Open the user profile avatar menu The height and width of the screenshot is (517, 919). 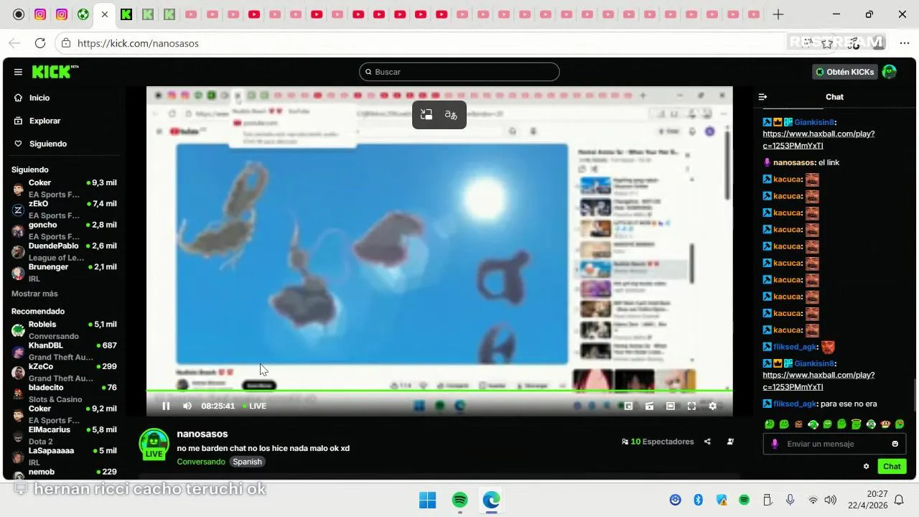tap(890, 72)
